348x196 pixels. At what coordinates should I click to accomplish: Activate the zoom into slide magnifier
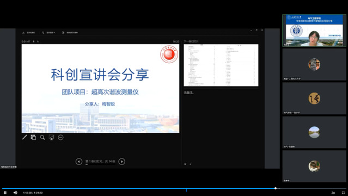[x=42, y=137]
